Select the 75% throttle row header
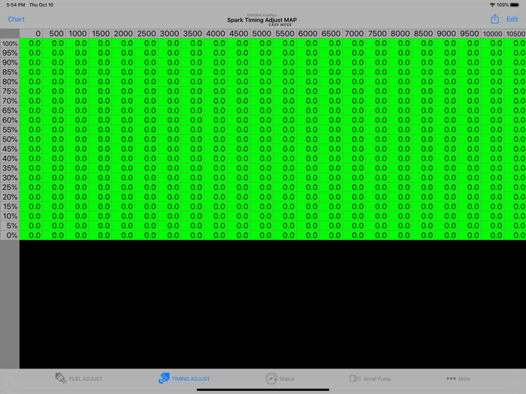This screenshot has width=526, height=394. (x=10, y=92)
